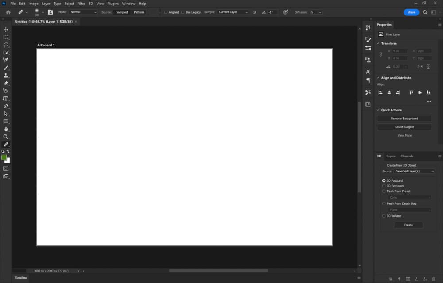
Task: Select the Horizontal Type tool
Action: [x=6, y=99]
